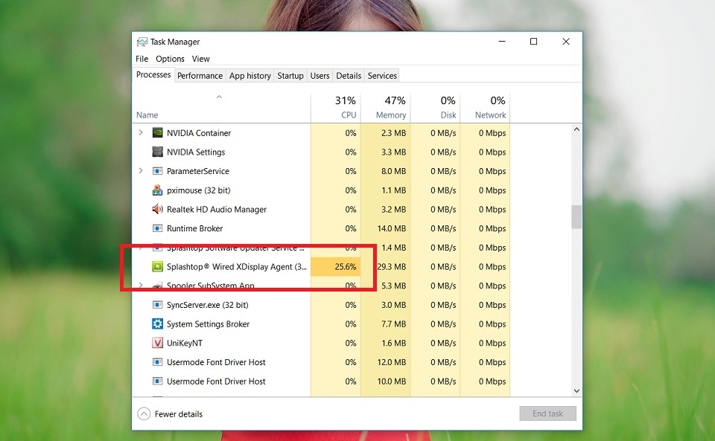Click the System Settings Broker gear icon
715x441 pixels.
(x=157, y=324)
